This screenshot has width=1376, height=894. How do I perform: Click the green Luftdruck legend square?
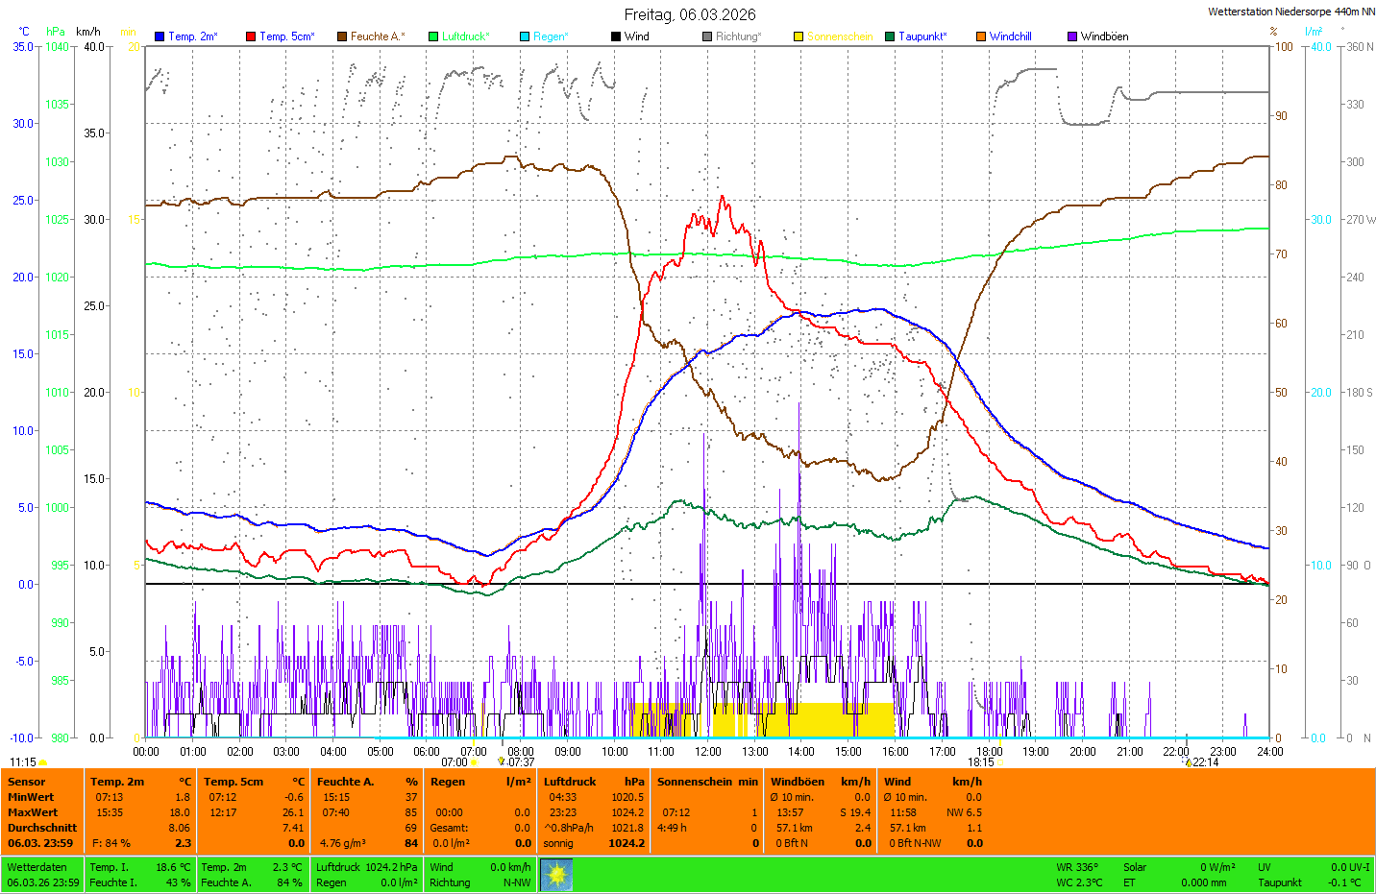[x=433, y=36]
